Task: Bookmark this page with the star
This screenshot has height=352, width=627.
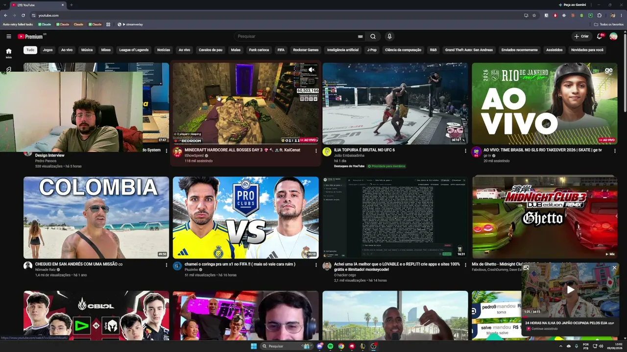Action: [x=534, y=15]
